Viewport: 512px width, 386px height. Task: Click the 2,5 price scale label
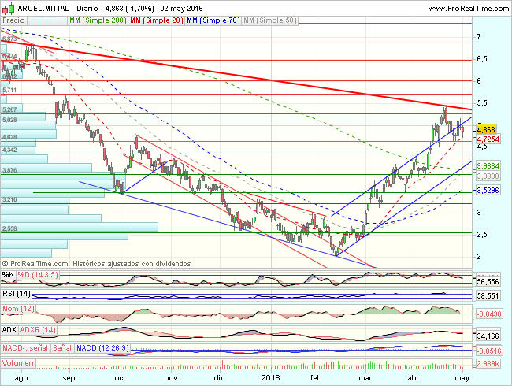tap(481, 235)
